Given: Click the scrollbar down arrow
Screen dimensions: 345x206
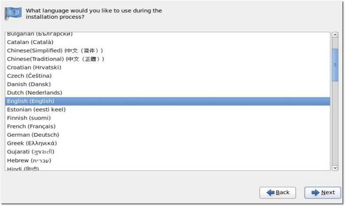Looking at the screenshot, I should click(x=335, y=167).
